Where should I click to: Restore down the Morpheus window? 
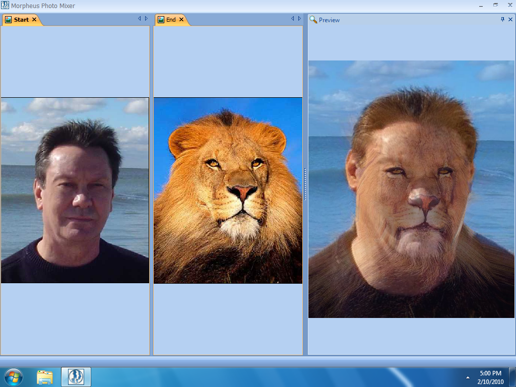[496, 5]
